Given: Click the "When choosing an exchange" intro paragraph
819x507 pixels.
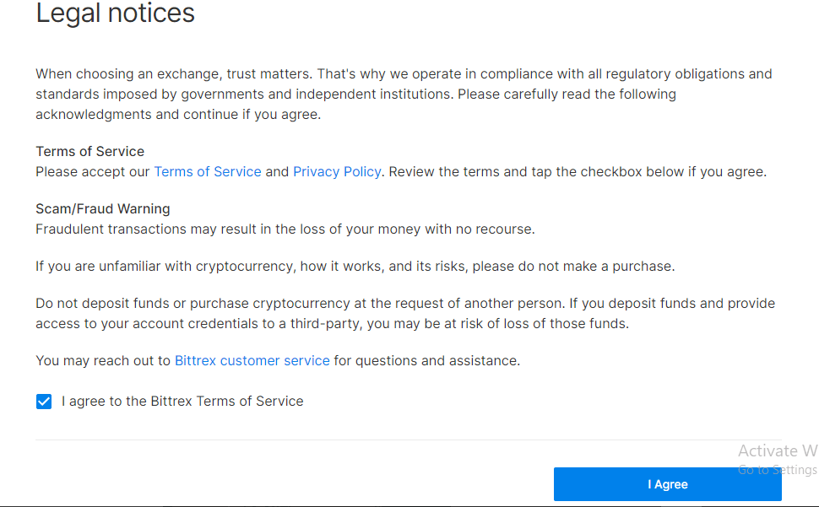Looking at the screenshot, I should 403,94.
